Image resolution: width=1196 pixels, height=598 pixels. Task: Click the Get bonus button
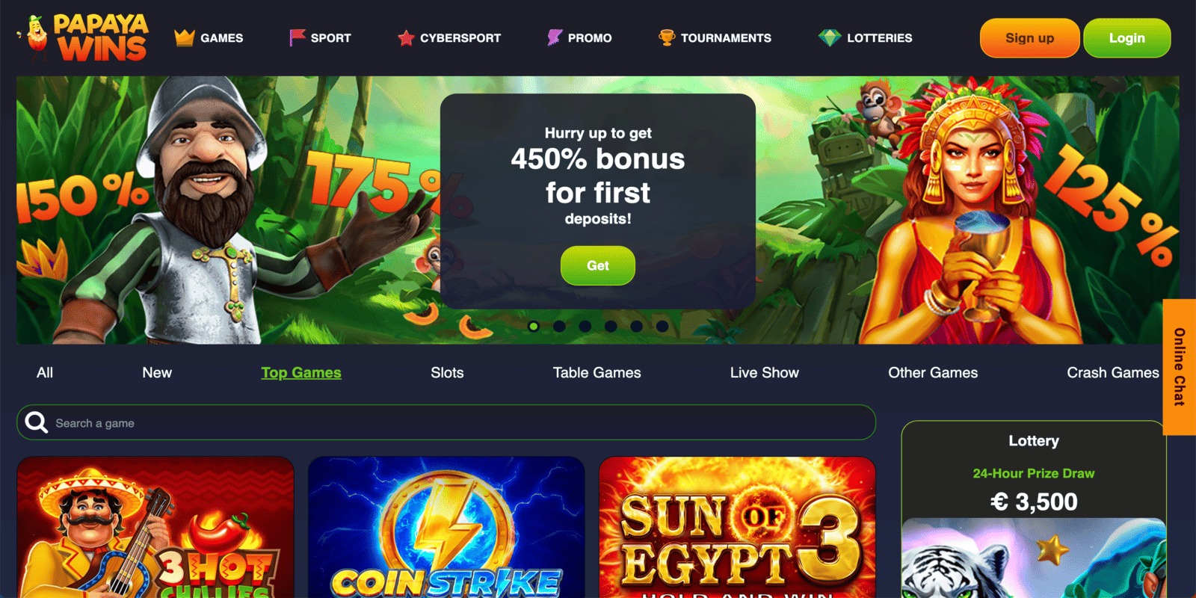[598, 265]
